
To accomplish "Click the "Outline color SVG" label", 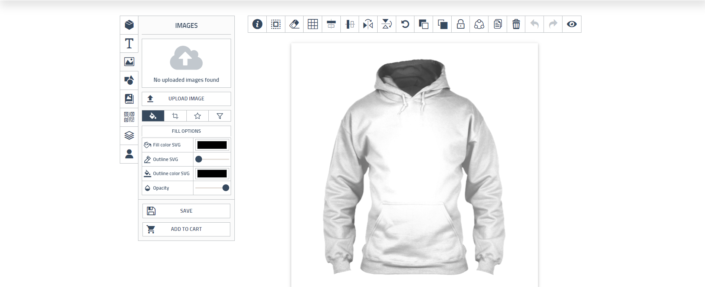I will (x=171, y=174).
